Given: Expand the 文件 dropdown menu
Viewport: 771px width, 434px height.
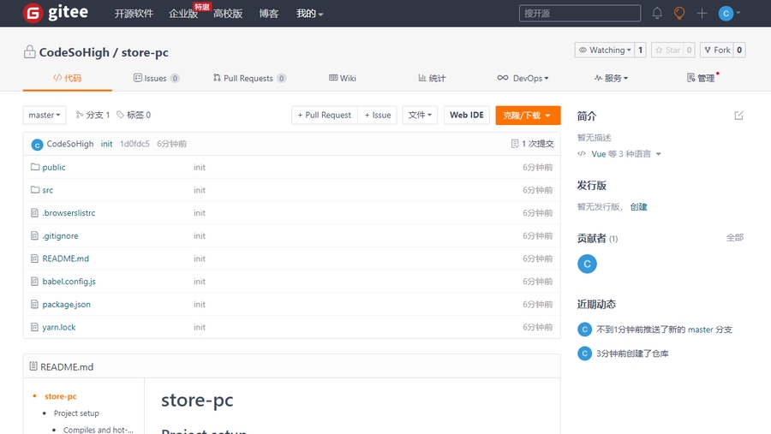Looking at the screenshot, I should (419, 116).
